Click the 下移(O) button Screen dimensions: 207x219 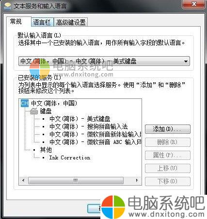click(x=168, y=181)
